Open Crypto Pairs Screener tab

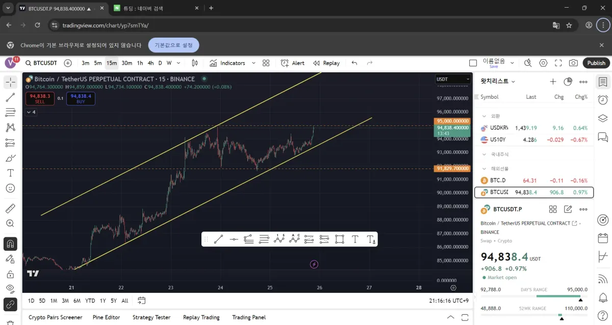(x=56, y=317)
